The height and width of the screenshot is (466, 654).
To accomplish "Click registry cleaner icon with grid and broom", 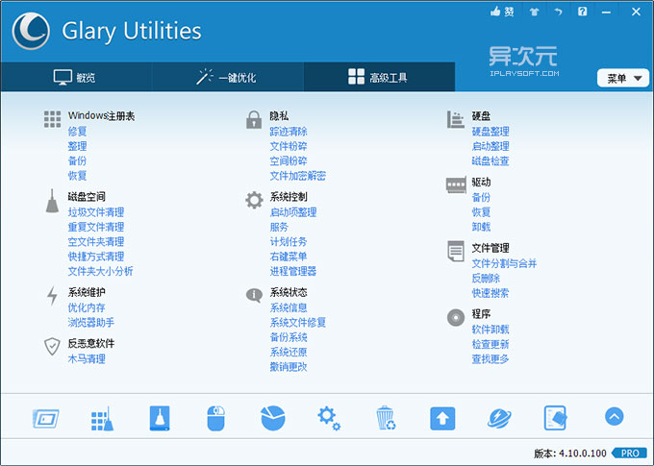I will (x=102, y=419).
